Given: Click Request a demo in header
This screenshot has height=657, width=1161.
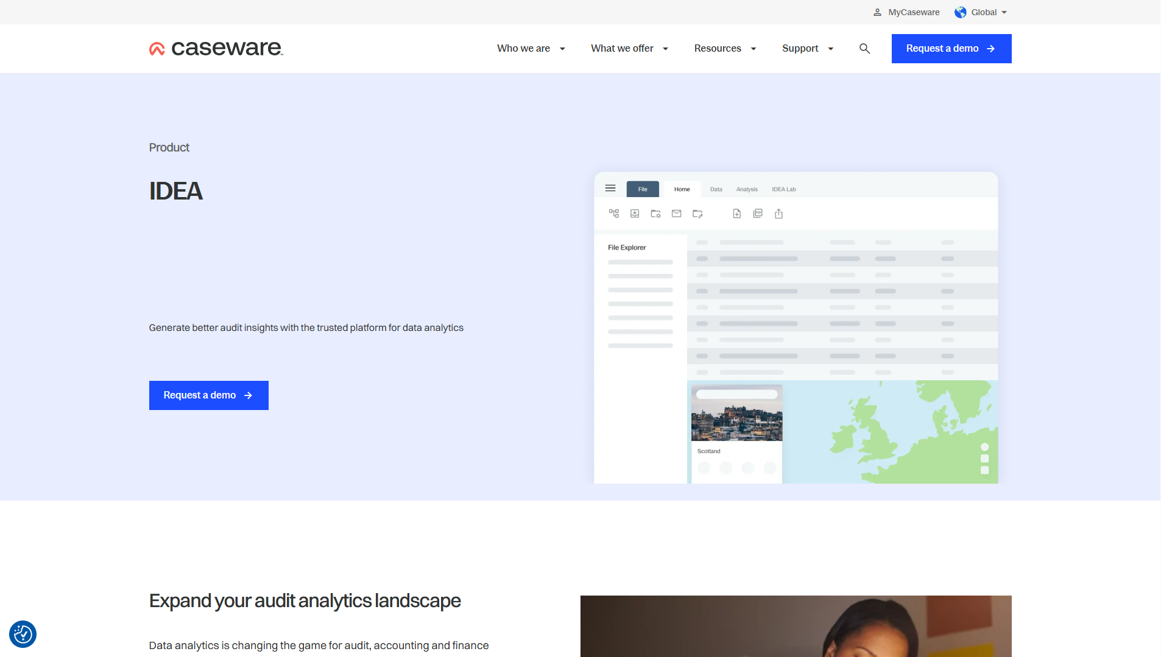Looking at the screenshot, I should 951,49.
